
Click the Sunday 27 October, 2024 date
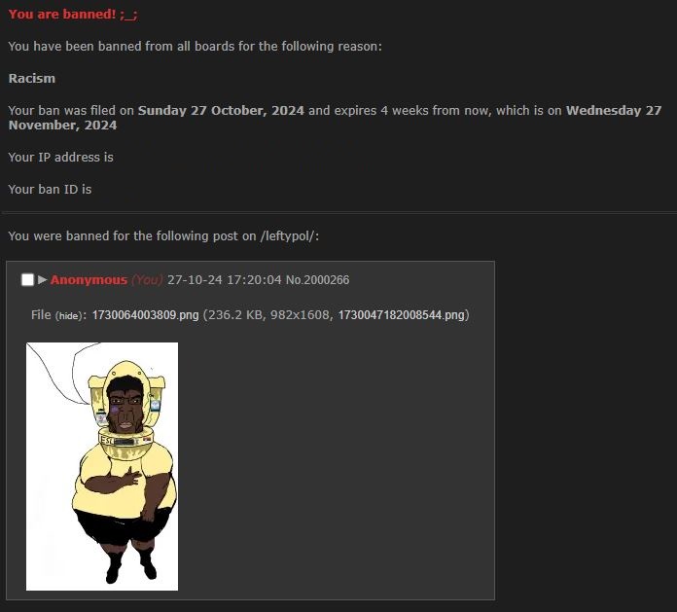pos(221,111)
